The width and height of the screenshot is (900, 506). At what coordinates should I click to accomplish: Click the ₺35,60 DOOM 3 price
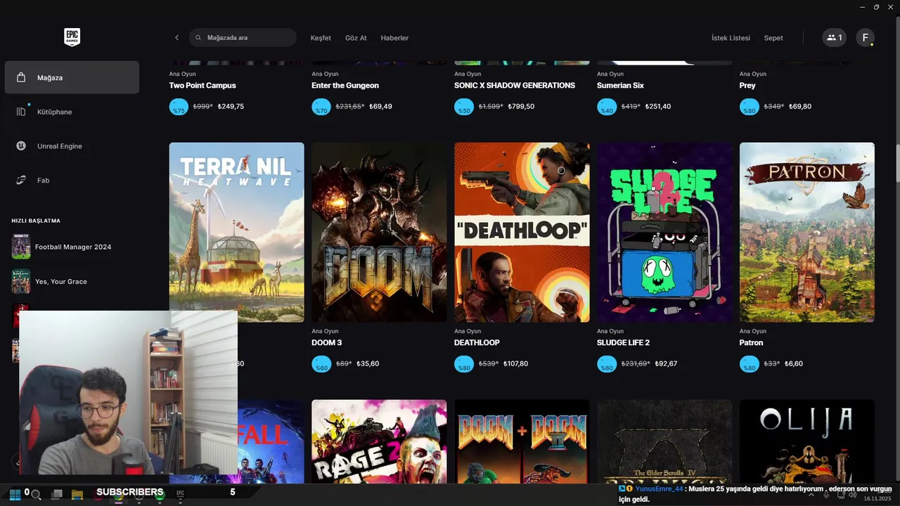coord(368,364)
